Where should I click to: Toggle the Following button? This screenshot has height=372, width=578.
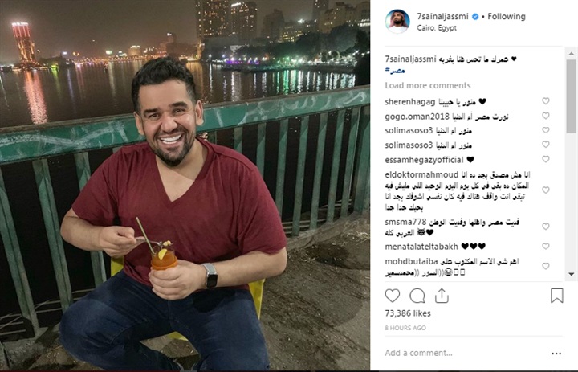coord(507,17)
